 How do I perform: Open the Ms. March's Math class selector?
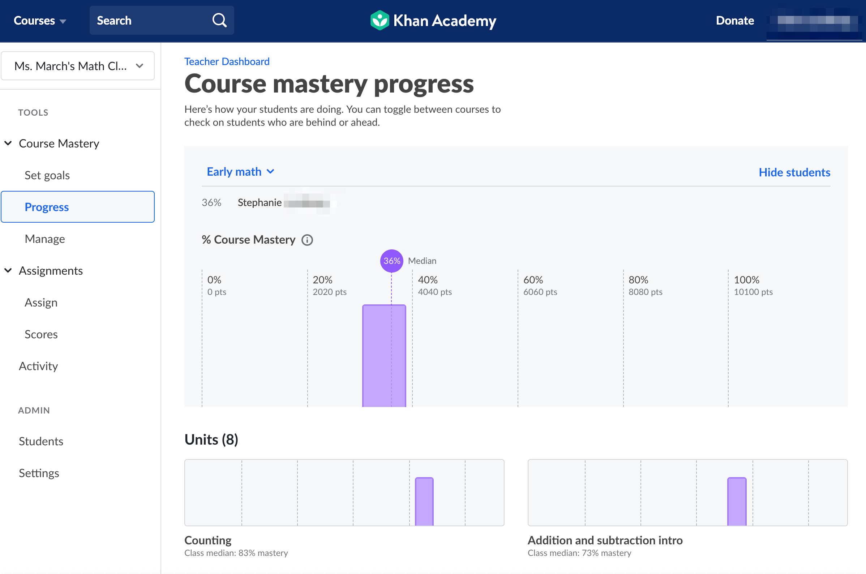pyautogui.click(x=78, y=66)
